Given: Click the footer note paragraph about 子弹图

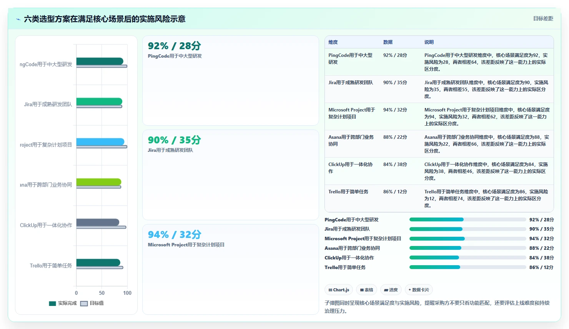Looking at the screenshot, I should [437, 307].
